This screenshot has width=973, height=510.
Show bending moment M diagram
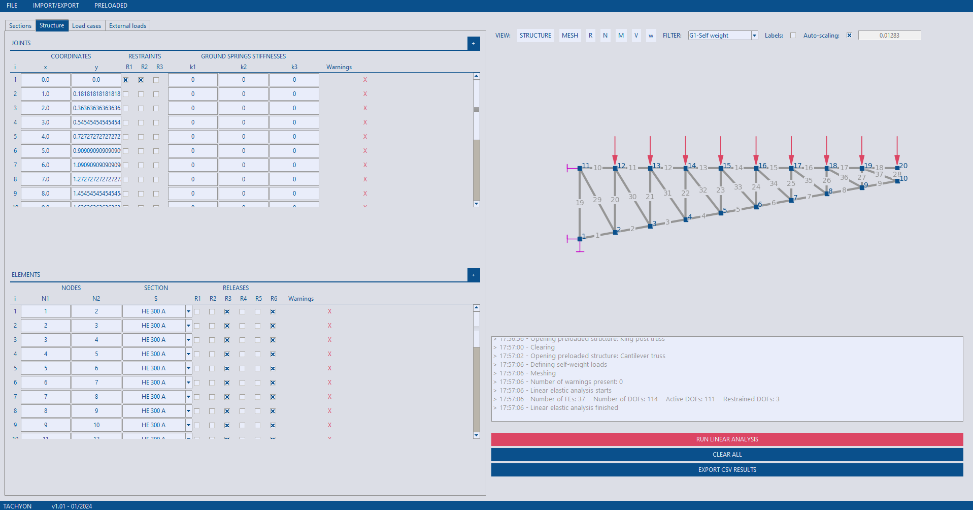(x=621, y=36)
